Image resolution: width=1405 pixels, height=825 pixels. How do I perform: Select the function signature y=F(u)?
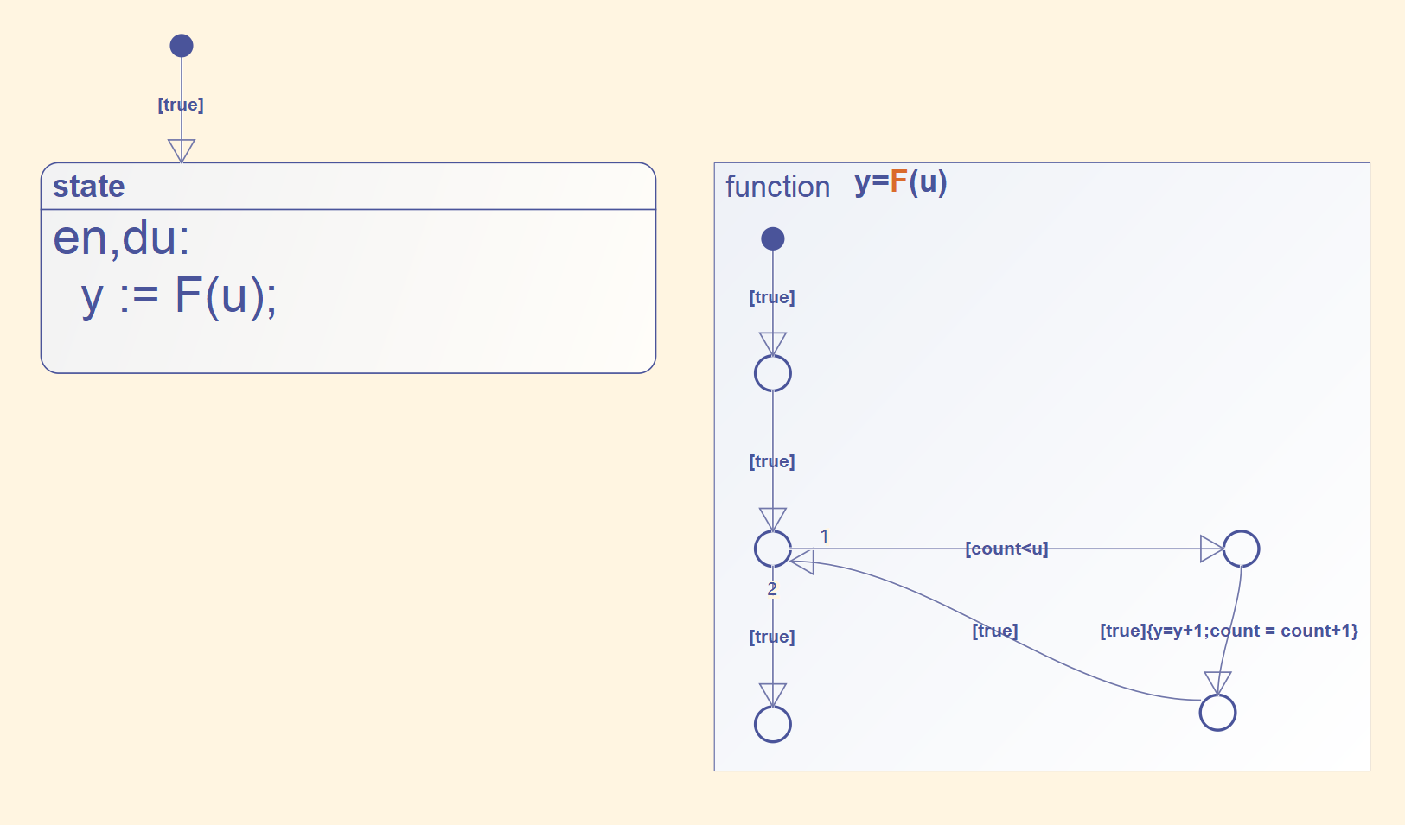coord(901,182)
